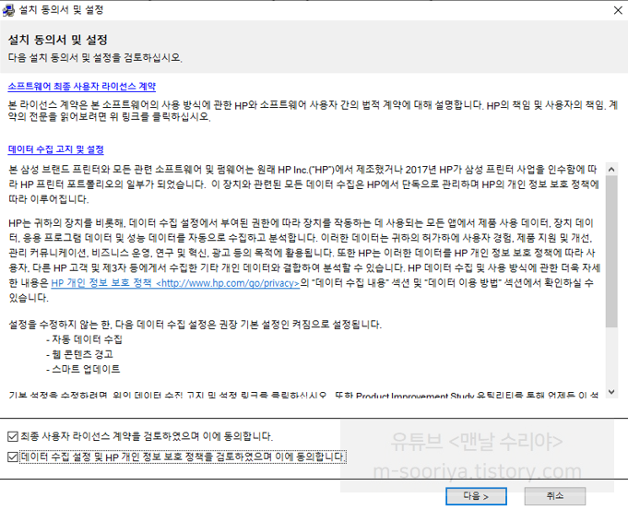628x510 pixels.
Task: Click the 취소 button
Action: (555, 496)
